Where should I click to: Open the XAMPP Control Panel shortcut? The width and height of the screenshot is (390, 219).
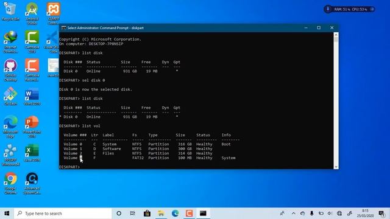tap(54, 13)
